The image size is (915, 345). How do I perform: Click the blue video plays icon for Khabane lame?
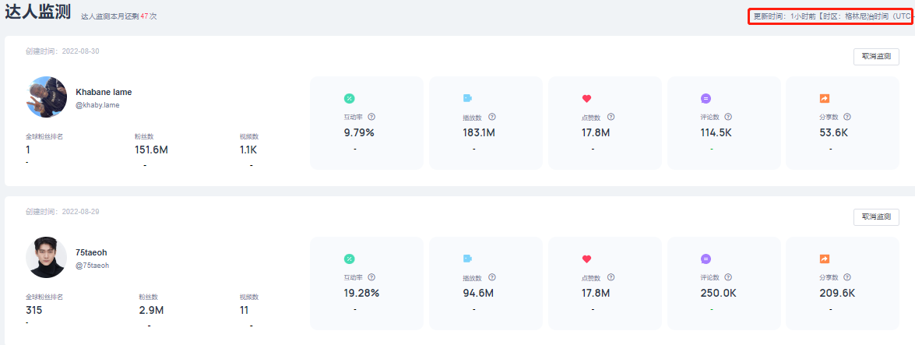point(468,98)
